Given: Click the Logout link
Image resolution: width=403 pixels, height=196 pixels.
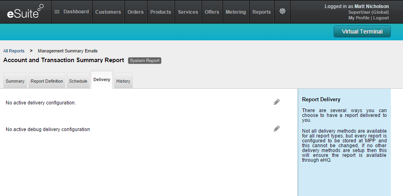Looking at the screenshot, I should [x=381, y=18].
